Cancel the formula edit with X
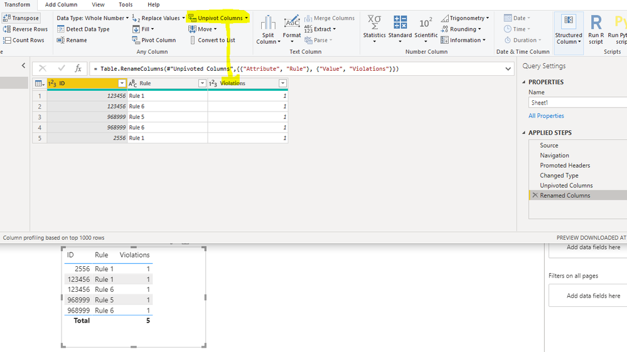Viewport: 627px width, 352px height. [43, 69]
